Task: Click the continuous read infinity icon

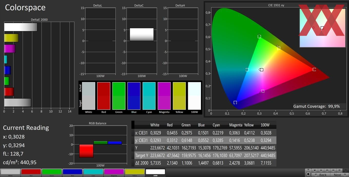Action: (333, 170)
